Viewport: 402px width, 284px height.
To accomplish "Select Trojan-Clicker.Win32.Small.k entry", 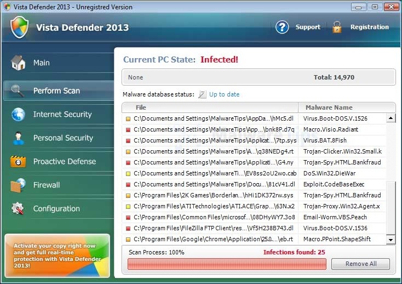I will pos(342,151).
